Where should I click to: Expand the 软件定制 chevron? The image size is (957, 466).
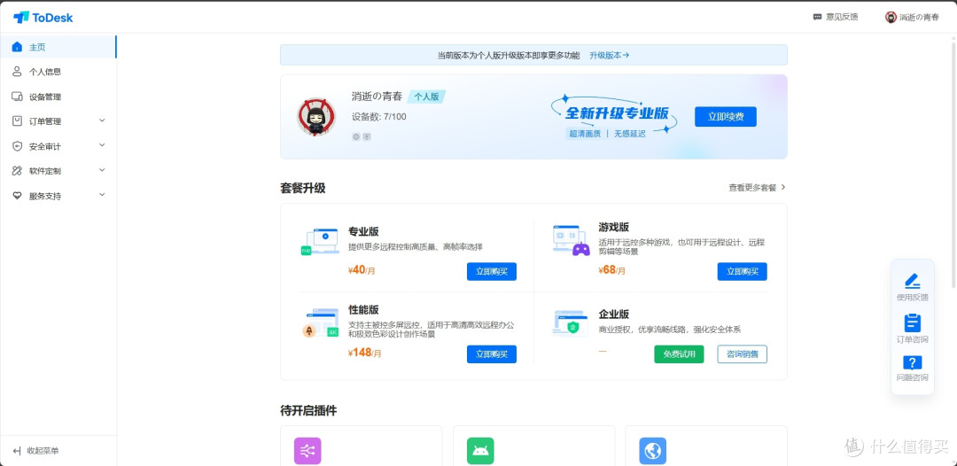102,170
